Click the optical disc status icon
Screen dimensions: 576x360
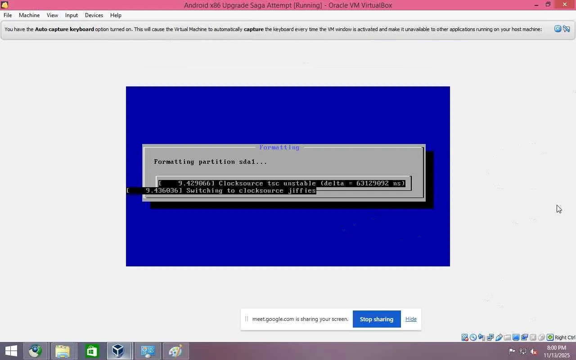pos(473,337)
